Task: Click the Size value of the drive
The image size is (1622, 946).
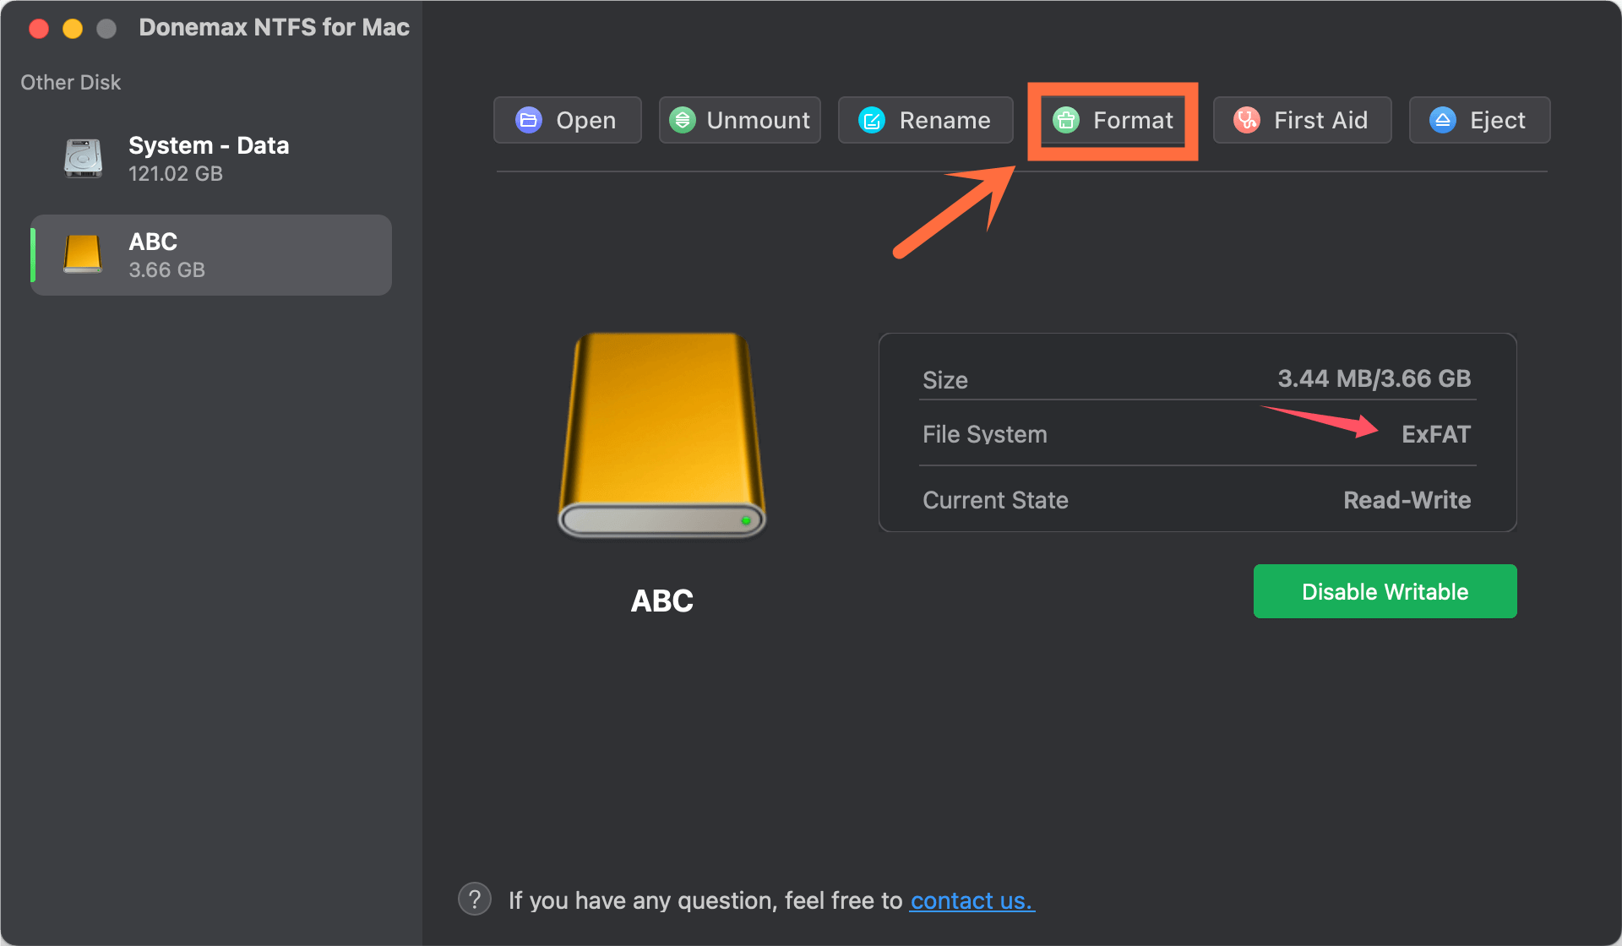Action: click(1374, 378)
